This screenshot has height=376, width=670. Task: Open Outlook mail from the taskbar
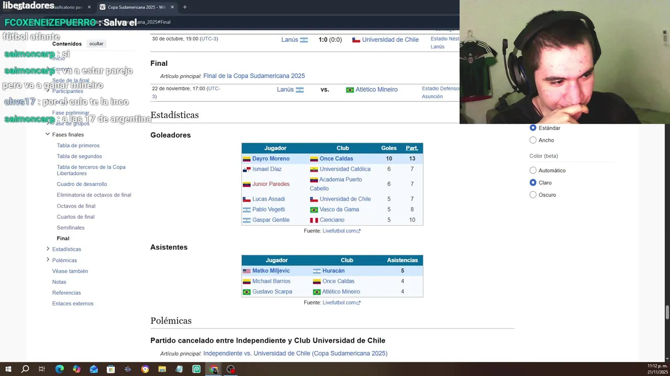point(94,369)
